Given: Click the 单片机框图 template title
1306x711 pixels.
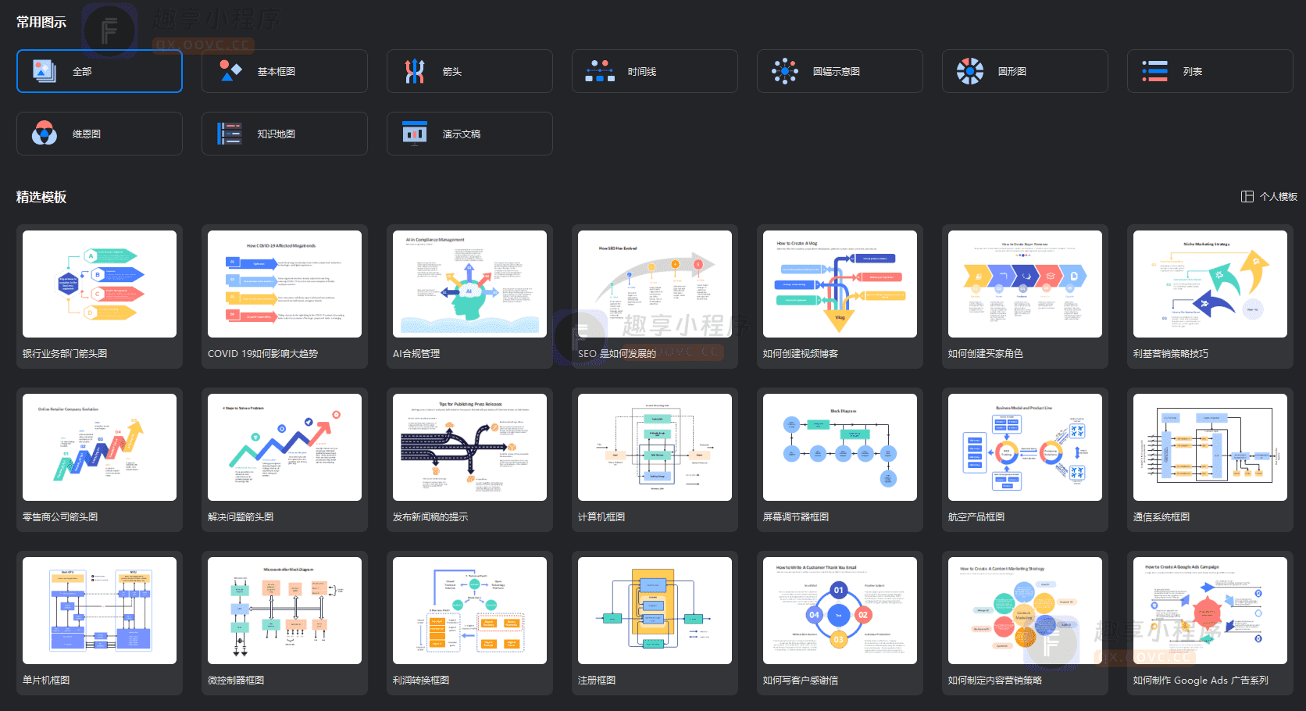Looking at the screenshot, I should point(46,681).
